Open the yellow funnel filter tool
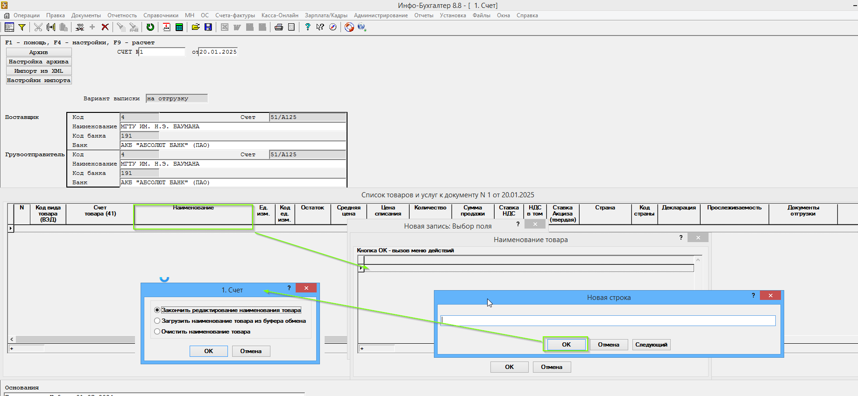Image resolution: width=858 pixels, height=396 pixels. click(x=22, y=27)
